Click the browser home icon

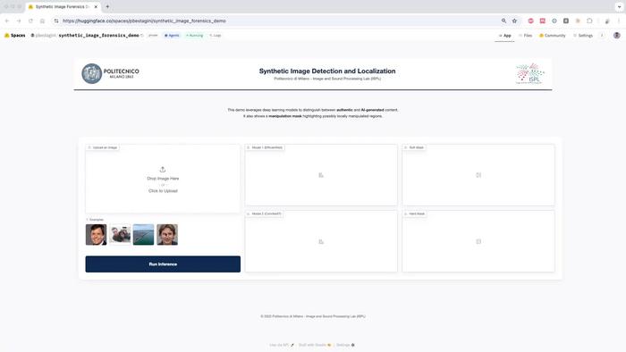pos(42,21)
